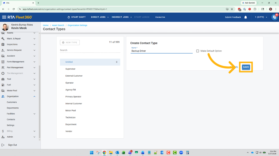Viewport: 279px width, 156px height.
Task: Click the Organization Settings breadcrumb
Action: 77,25
